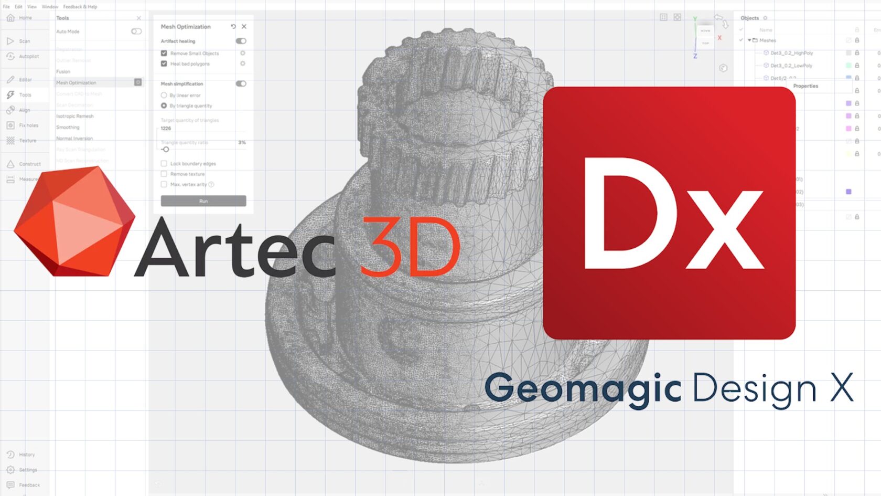Open the Edit menu
881x496 pixels.
[x=18, y=7]
